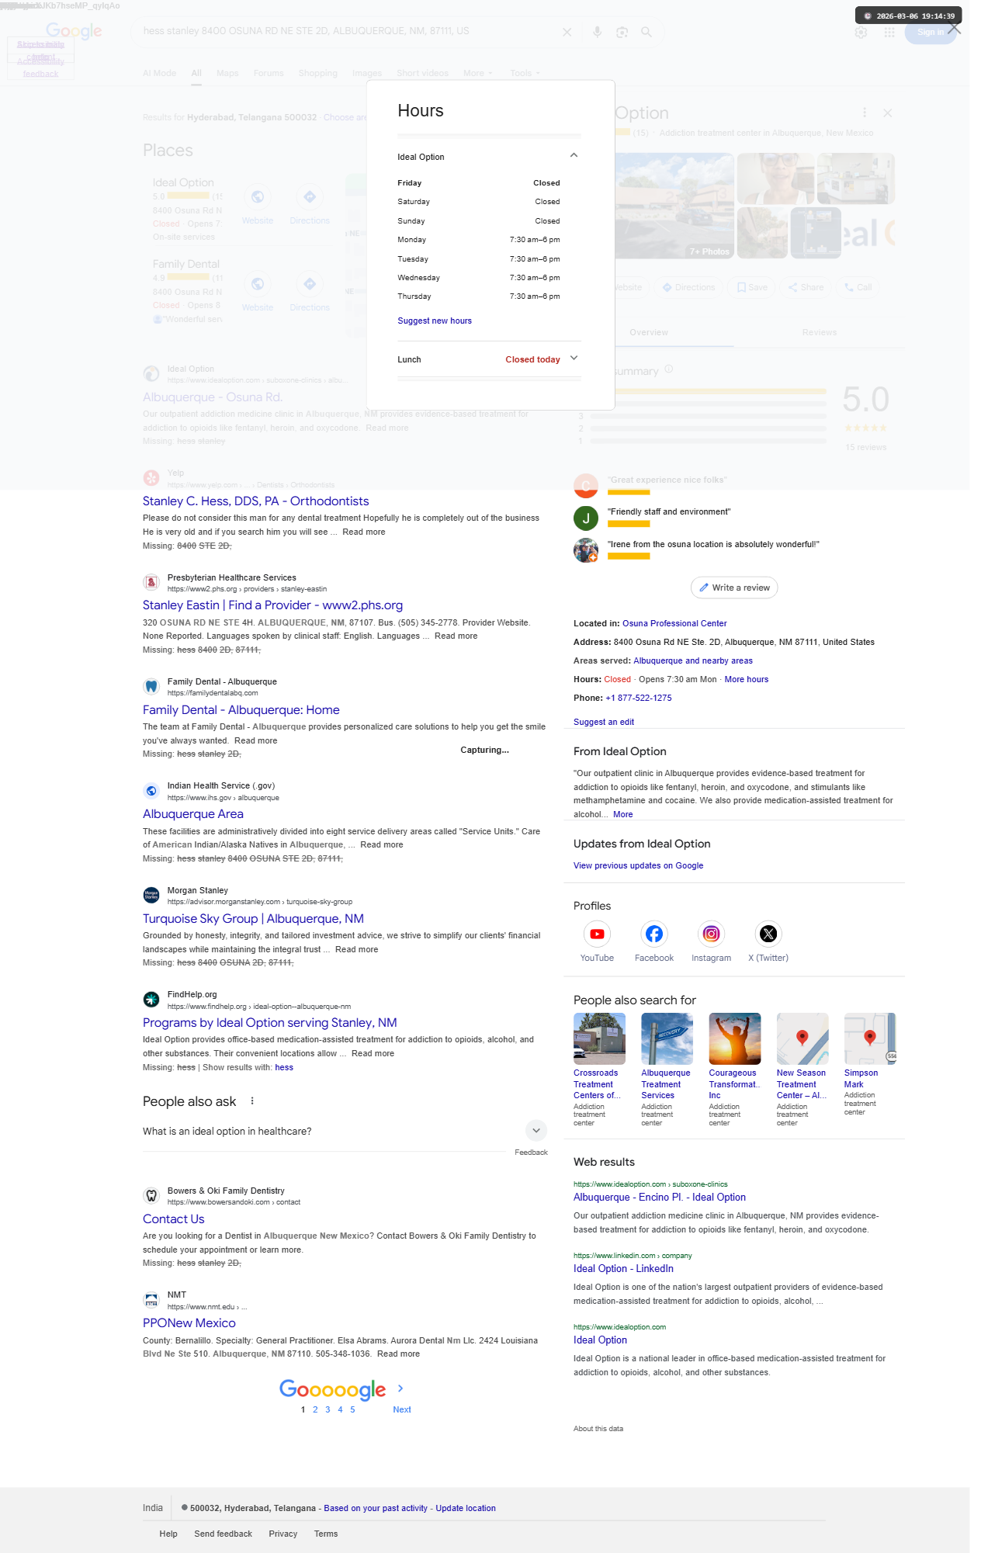Click the Save button in panel

tap(752, 287)
